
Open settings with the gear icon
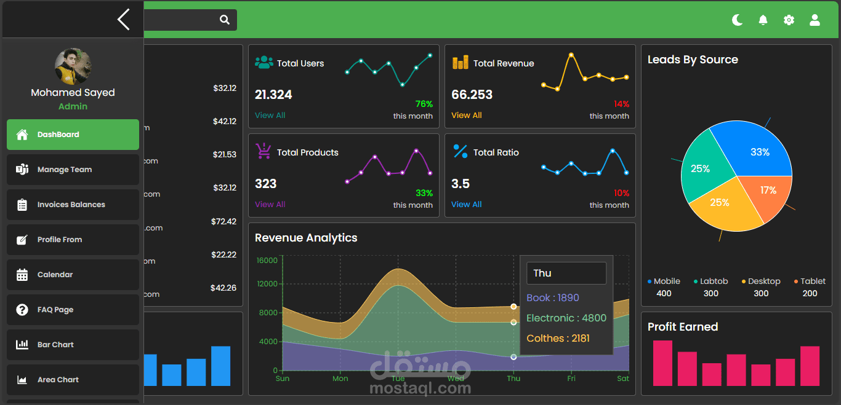click(x=789, y=20)
